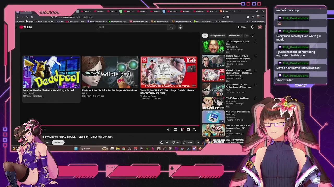Open Steam from the taskbar
This screenshot has height=187, width=334.
tap(188, 149)
